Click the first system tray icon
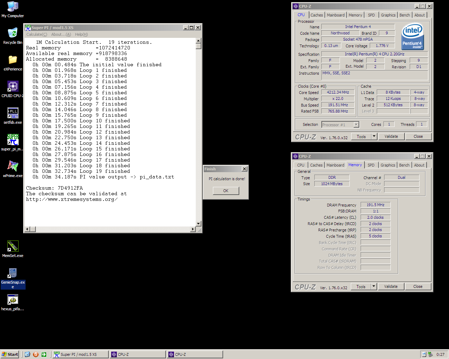Image resolution: width=449 pixels, height=359 pixels. tap(424, 354)
